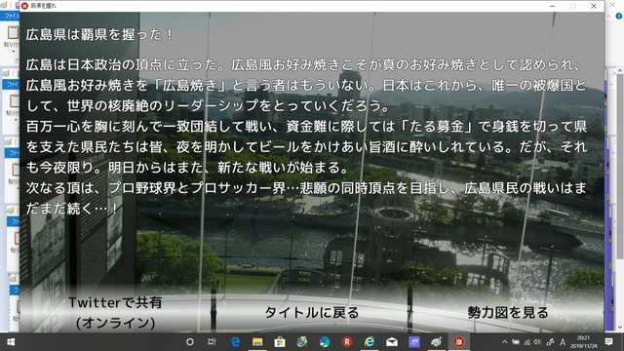The height and width of the screenshot is (351, 624).
Task: Click タイトルに戻る to return to title
Action: tap(312, 312)
